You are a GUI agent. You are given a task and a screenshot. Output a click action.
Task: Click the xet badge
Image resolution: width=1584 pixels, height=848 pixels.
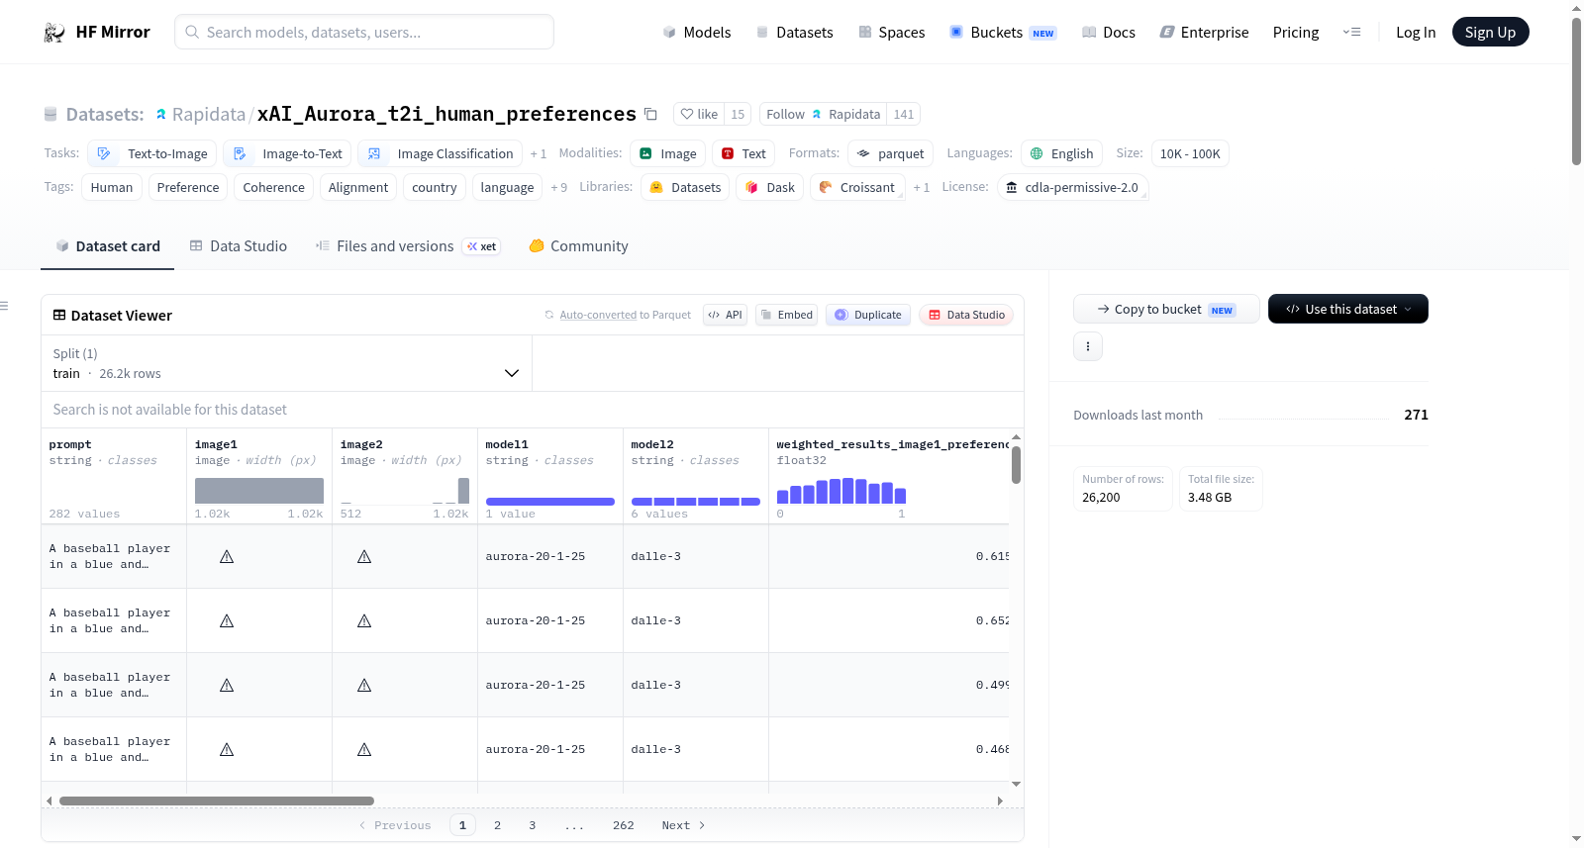pos(482,246)
